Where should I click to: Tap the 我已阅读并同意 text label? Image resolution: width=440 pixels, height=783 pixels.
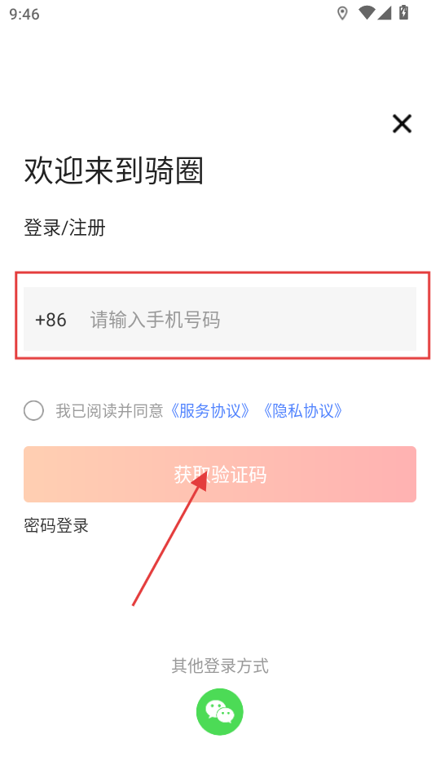(x=109, y=411)
